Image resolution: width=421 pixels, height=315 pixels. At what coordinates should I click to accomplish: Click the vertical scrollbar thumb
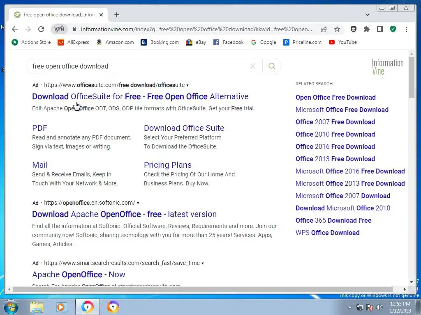[412, 77]
